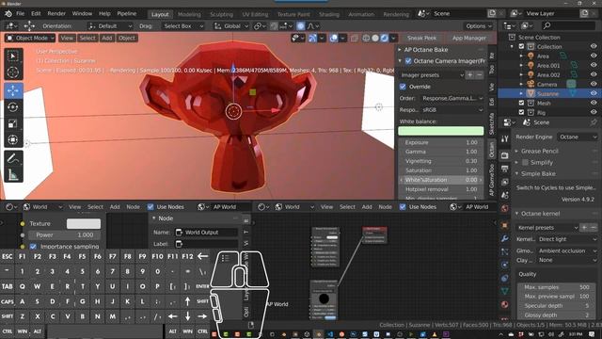This screenshot has width=602, height=339.
Task: Click the node Name field World Output
Action: tap(206, 233)
